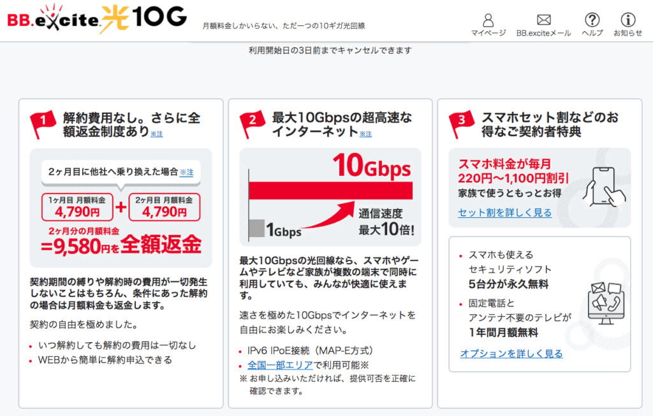Click the paragraph starting 最大10Gbpsの光回線なら

tap(329, 278)
